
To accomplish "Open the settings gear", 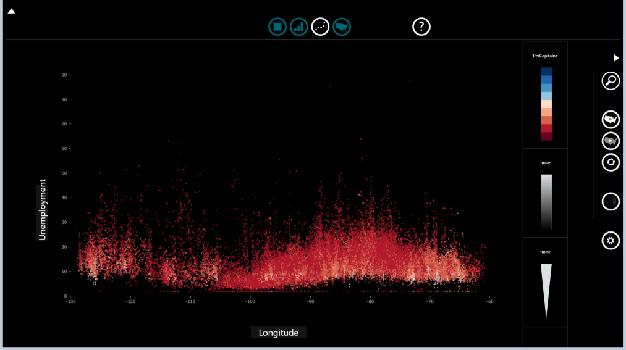I will point(611,241).
